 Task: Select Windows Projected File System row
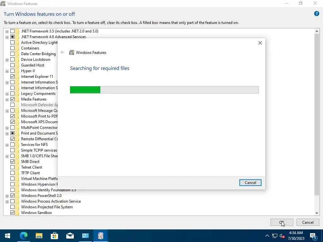click(47, 207)
